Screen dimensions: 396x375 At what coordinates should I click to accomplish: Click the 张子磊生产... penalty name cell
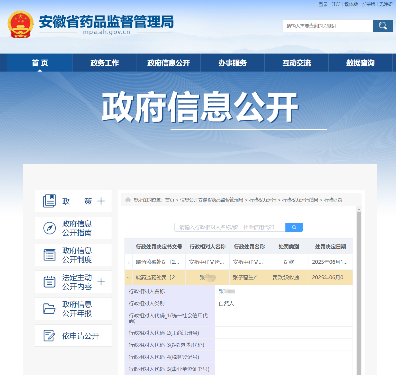pyautogui.click(x=249, y=277)
